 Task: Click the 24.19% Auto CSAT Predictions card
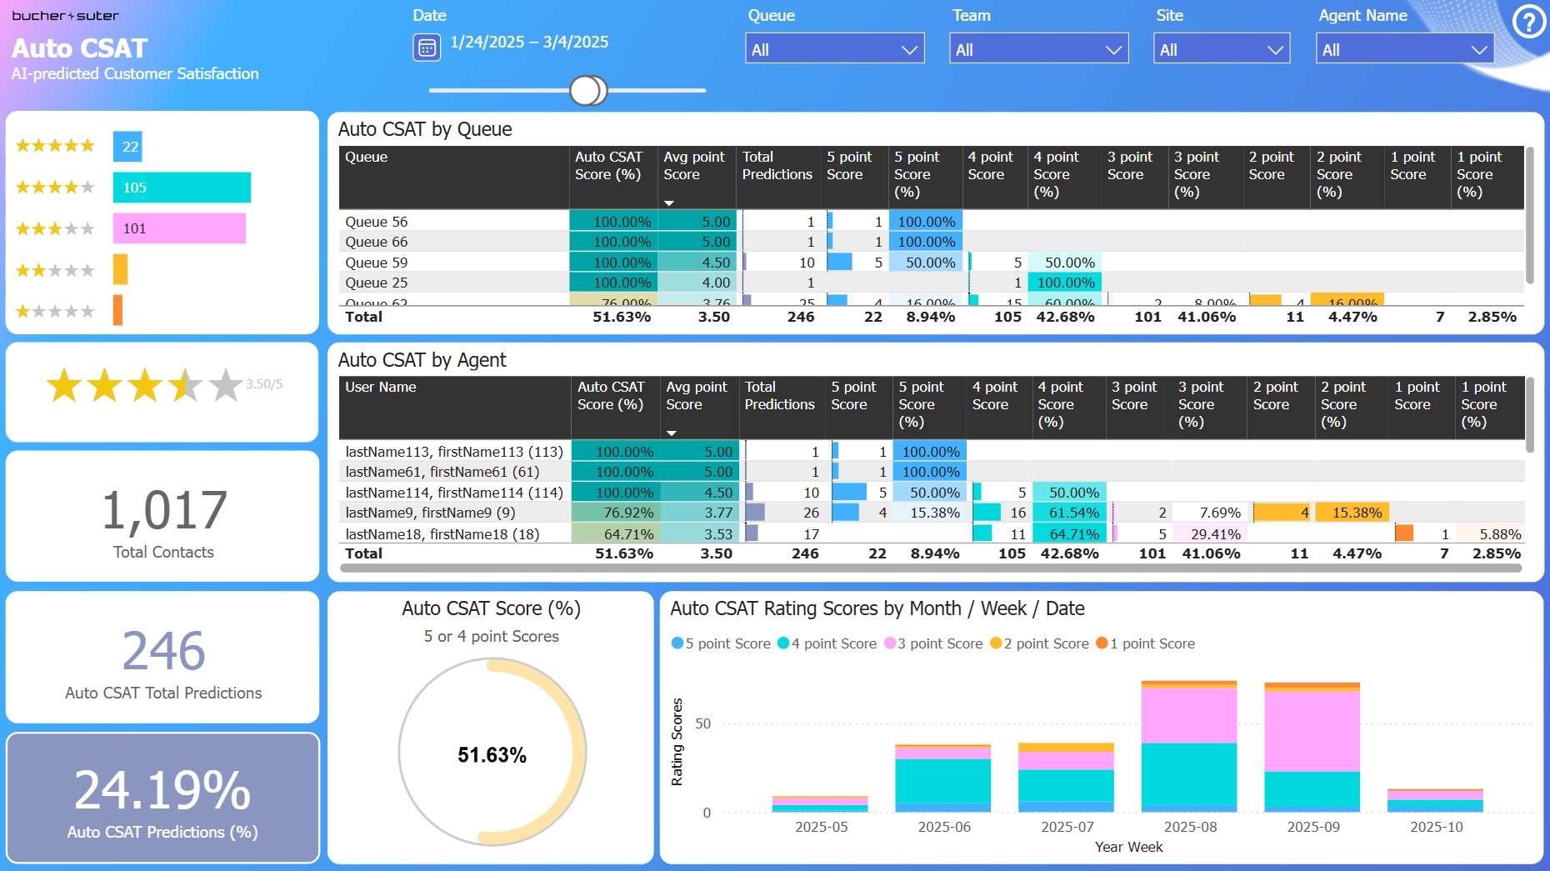[x=162, y=798]
